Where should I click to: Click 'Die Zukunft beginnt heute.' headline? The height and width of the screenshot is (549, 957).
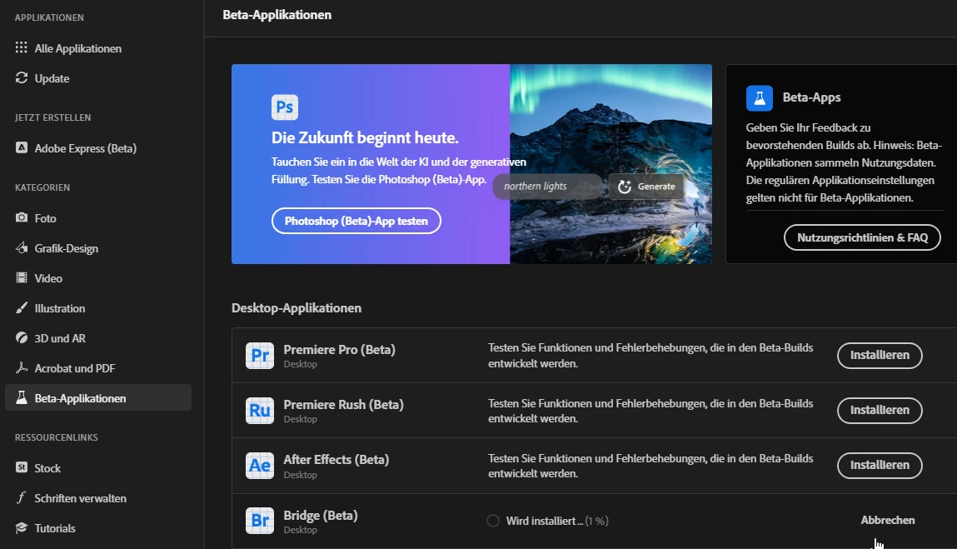pyautogui.click(x=365, y=137)
